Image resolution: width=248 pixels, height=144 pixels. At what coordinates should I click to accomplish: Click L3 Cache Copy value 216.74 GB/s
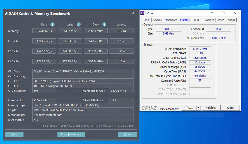point(96,61)
